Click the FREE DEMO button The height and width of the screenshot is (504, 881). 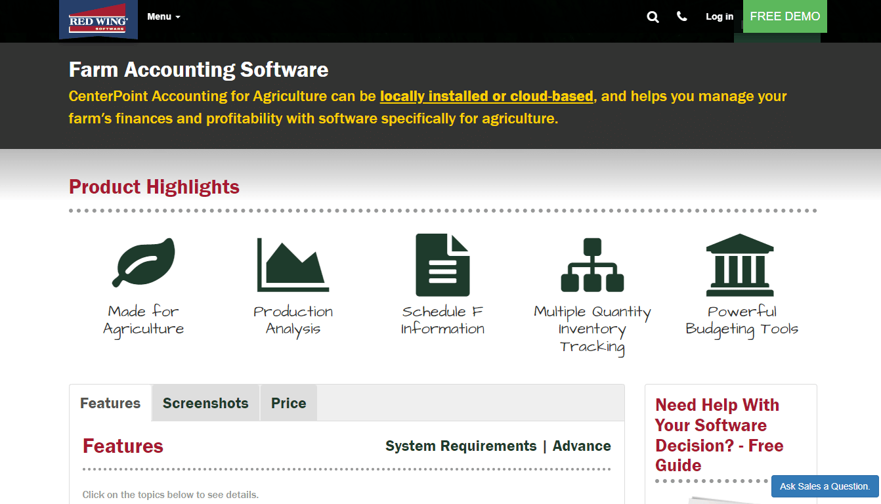(785, 16)
